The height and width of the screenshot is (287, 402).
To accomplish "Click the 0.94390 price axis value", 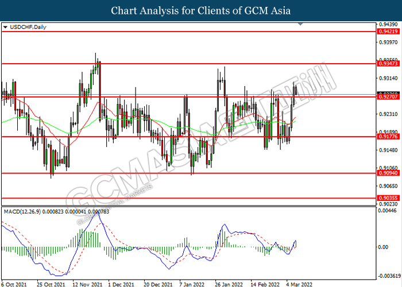I will point(388,24).
